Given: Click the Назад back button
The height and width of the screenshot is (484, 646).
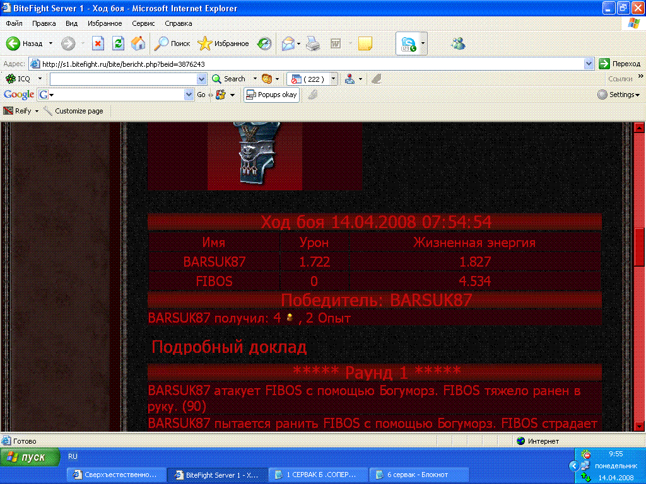Looking at the screenshot, I should click(25, 43).
